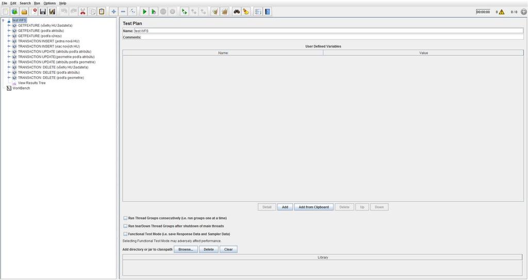528x280 pixels.
Task: Click the yellow warning triangle log icon
Action: pos(502,12)
